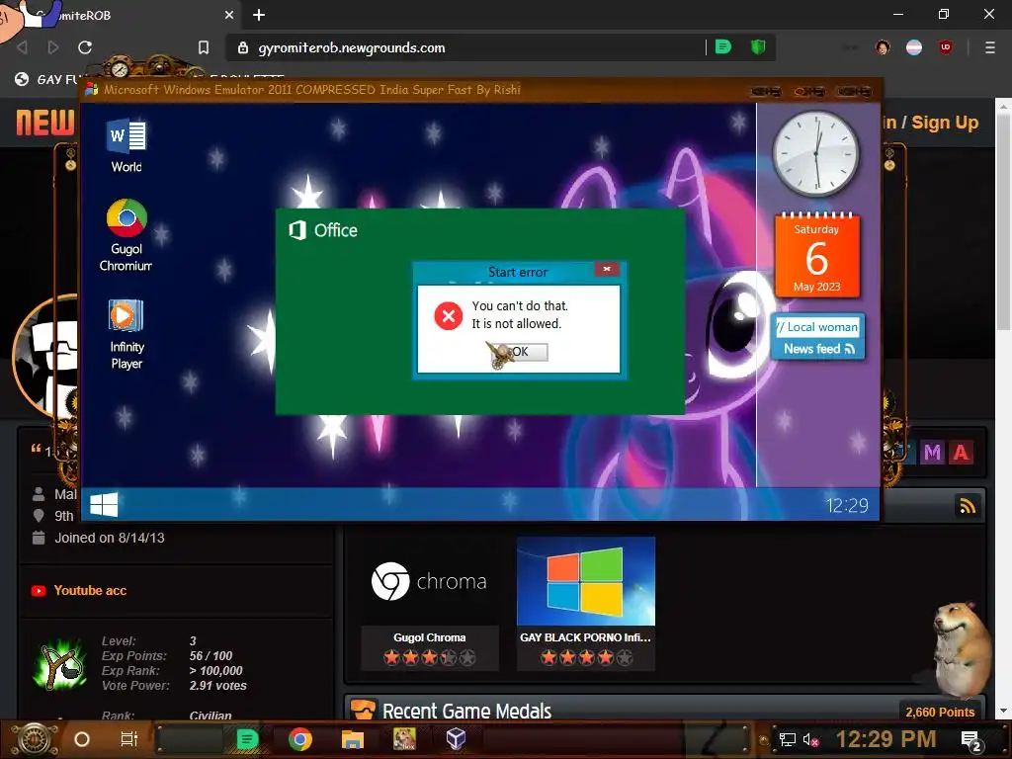Click the red error icon in the dialog
This screenshot has width=1012, height=759.
[x=449, y=315]
